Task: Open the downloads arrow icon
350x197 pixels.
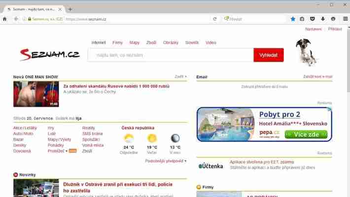Action: 323,19
